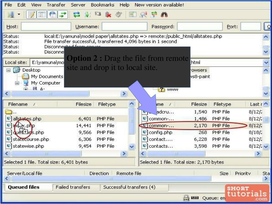Select the www folder in the remote tree
272x204 pixels.
173,90
